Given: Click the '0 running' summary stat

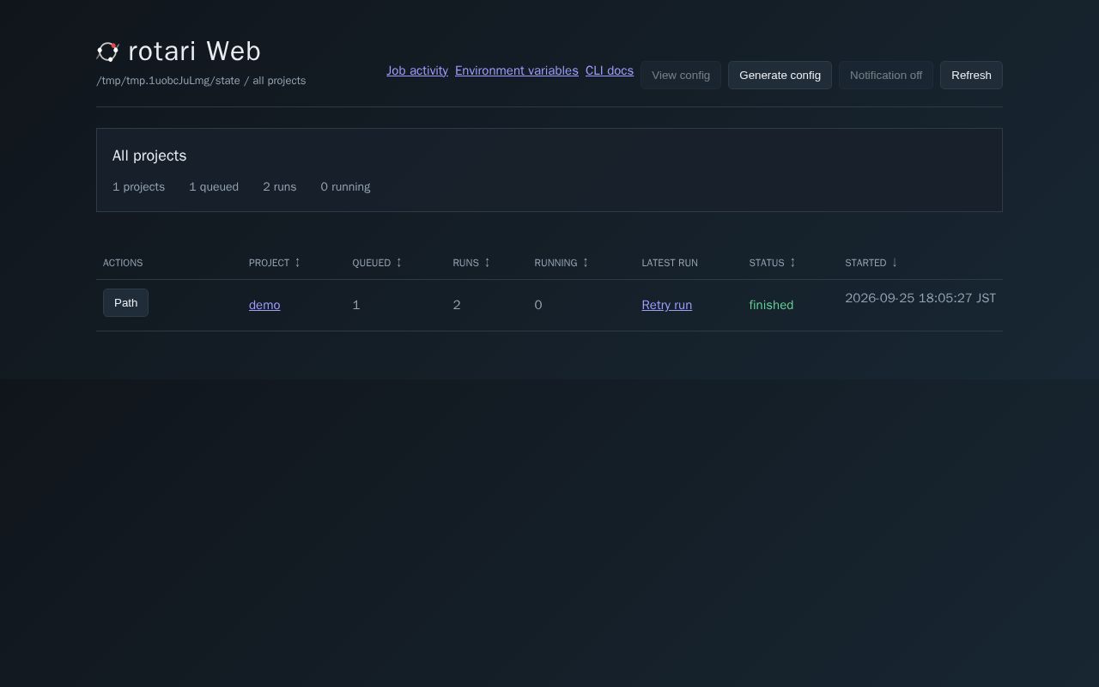Looking at the screenshot, I should (345, 186).
